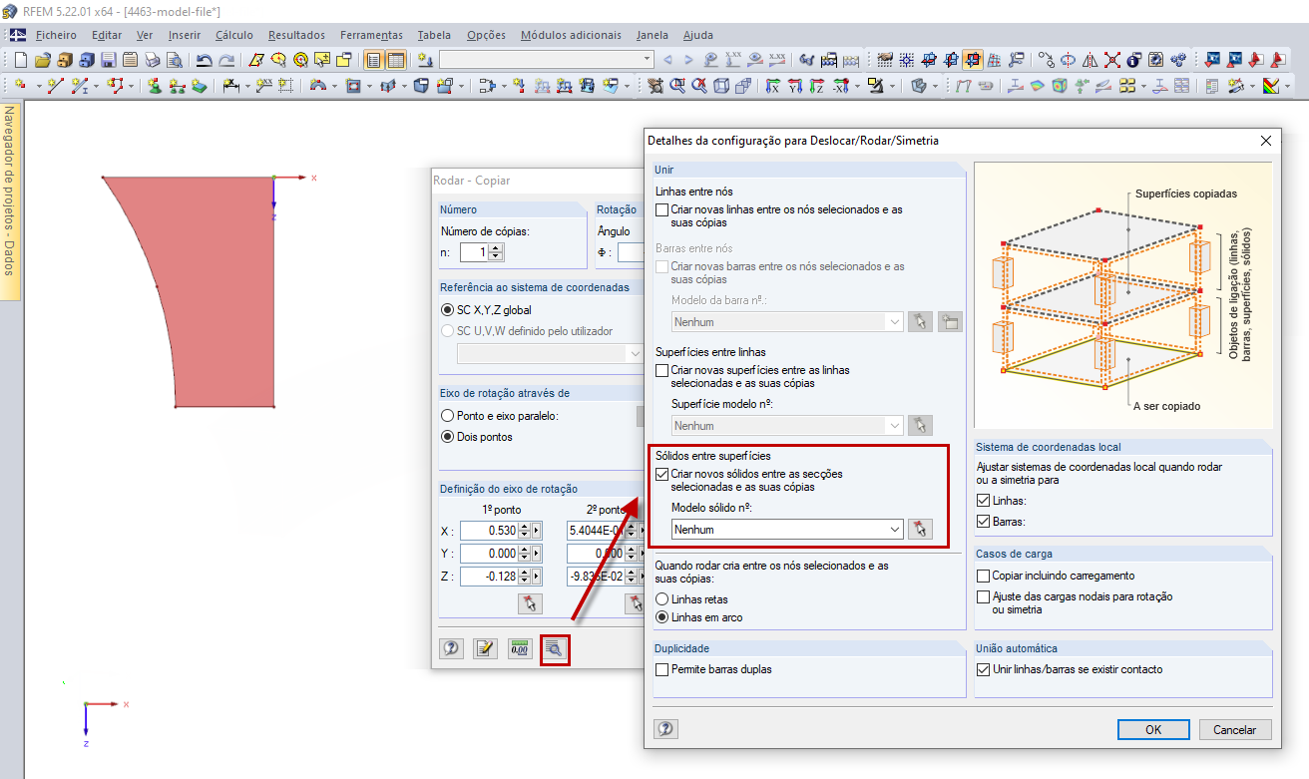Click the Redo arrow icon
The image size is (1309, 779).
pyautogui.click(x=226, y=60)
